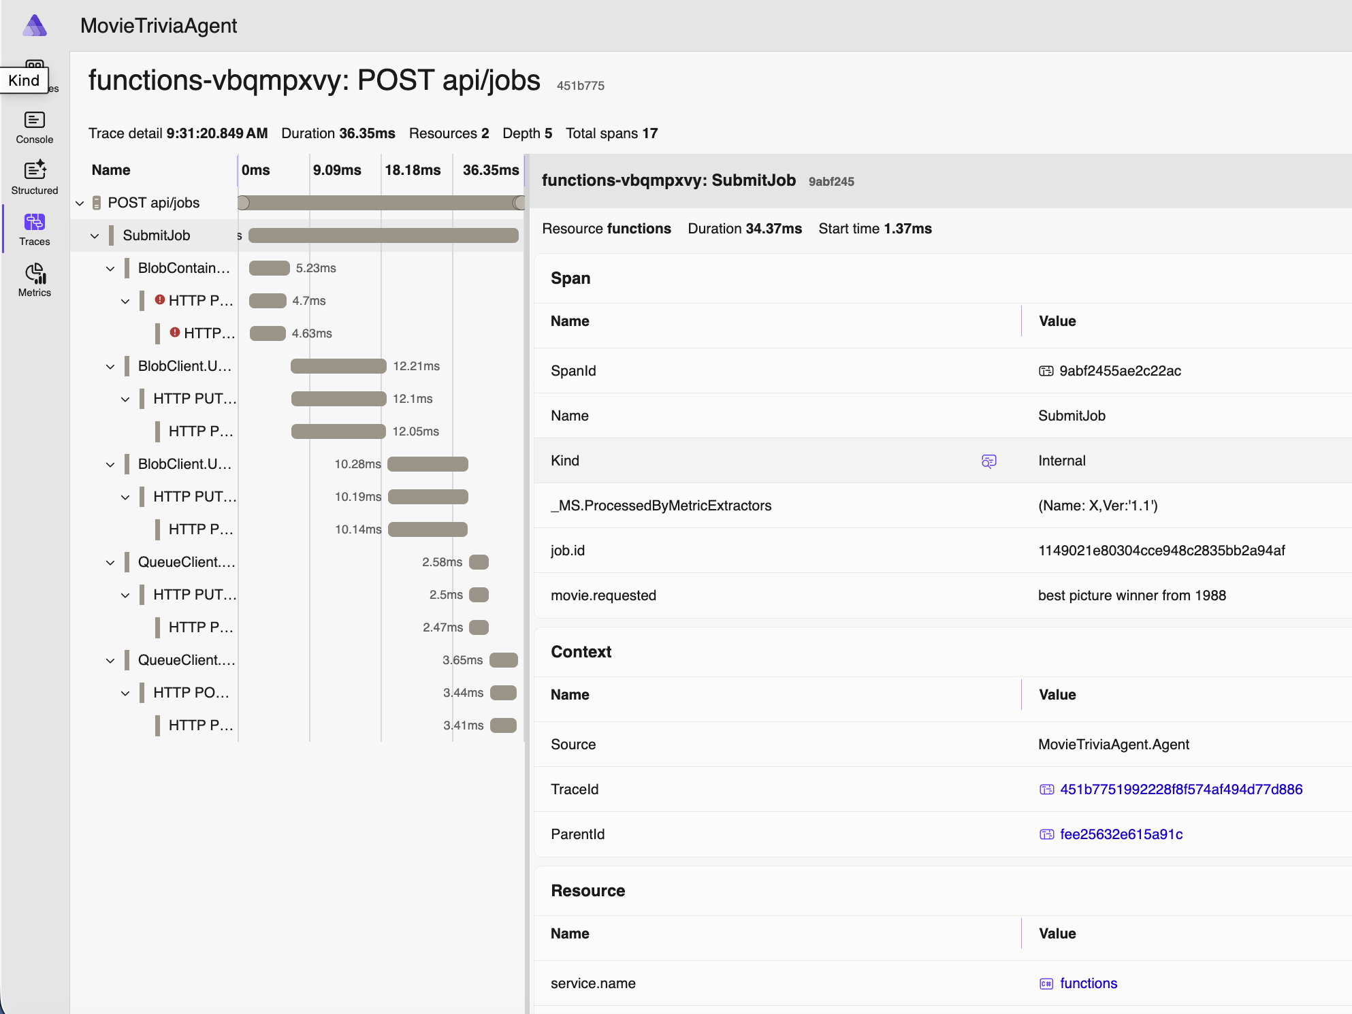Click the Kind row filter icon
This screenshot has height=1014, width=1352.
point(988,461)
